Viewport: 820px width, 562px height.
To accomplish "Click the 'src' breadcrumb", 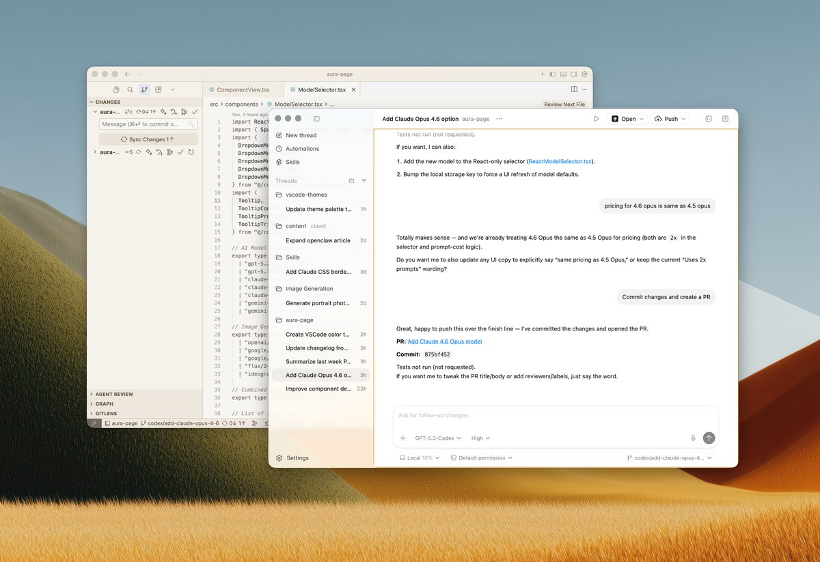I will tap(214, 104).
